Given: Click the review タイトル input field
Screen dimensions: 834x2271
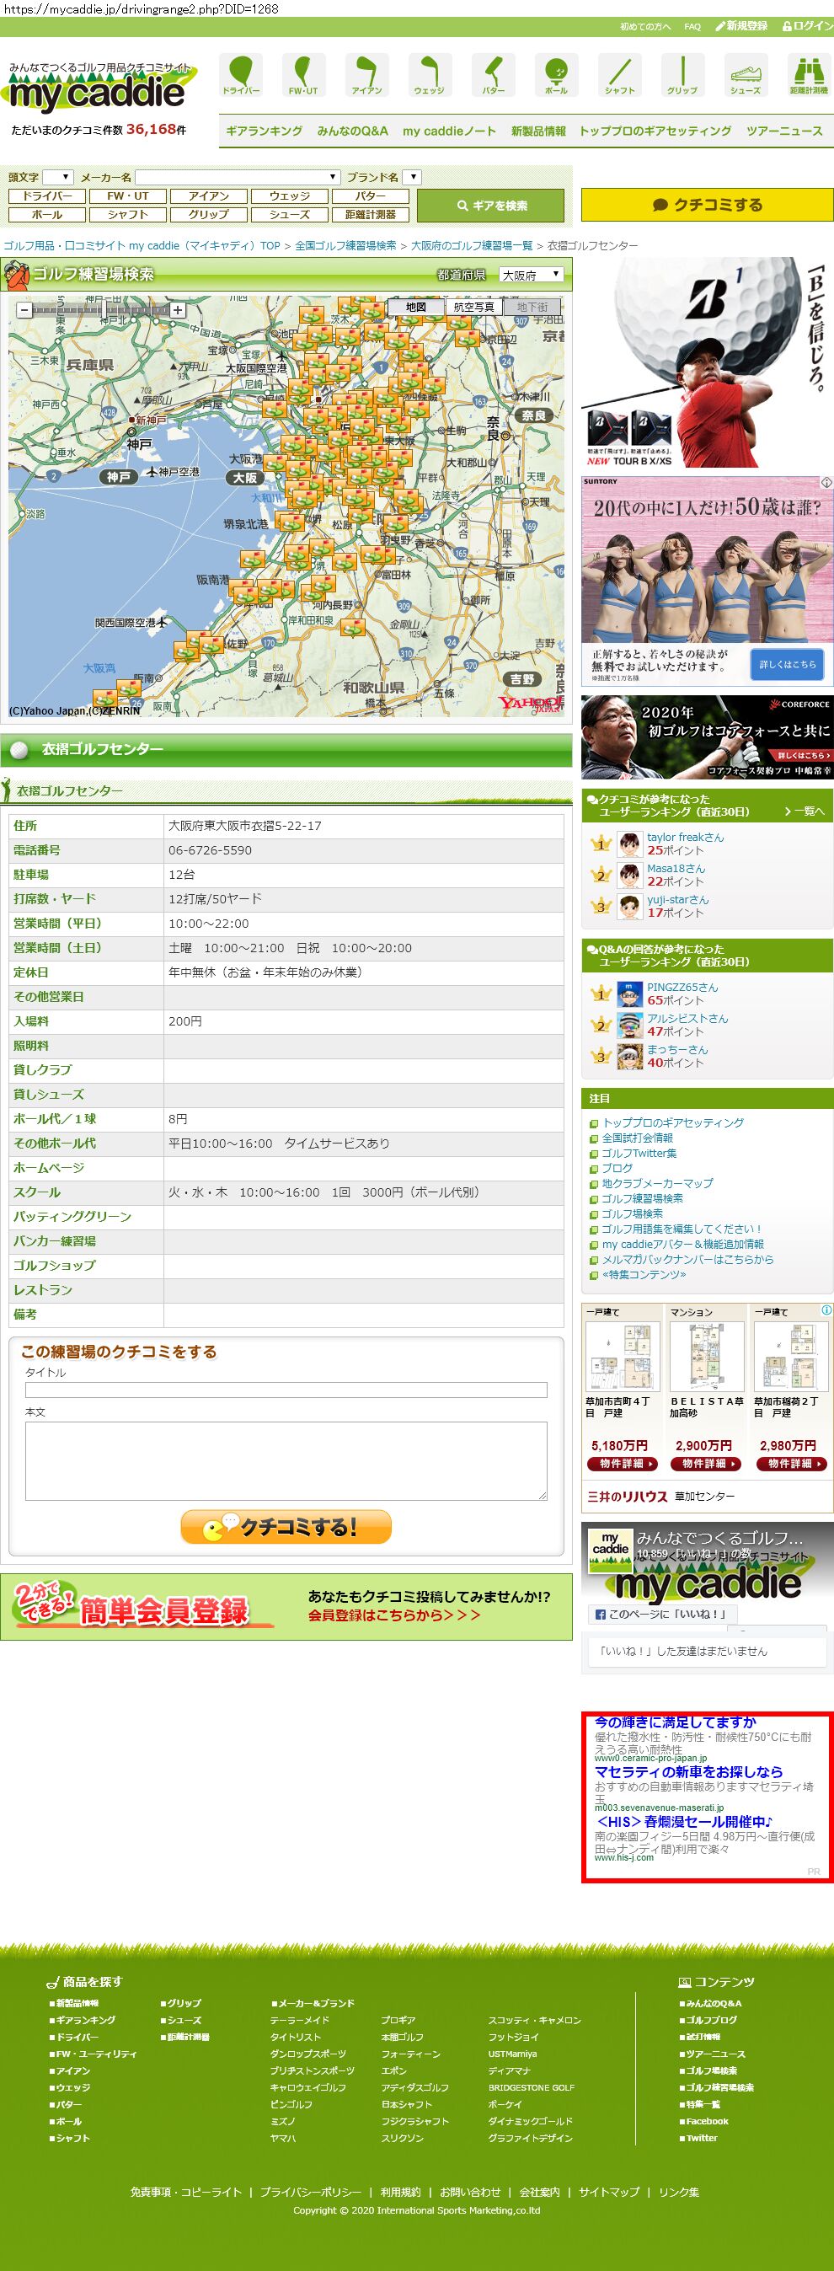Looking at the screenshot, I should coord(286,1390).
